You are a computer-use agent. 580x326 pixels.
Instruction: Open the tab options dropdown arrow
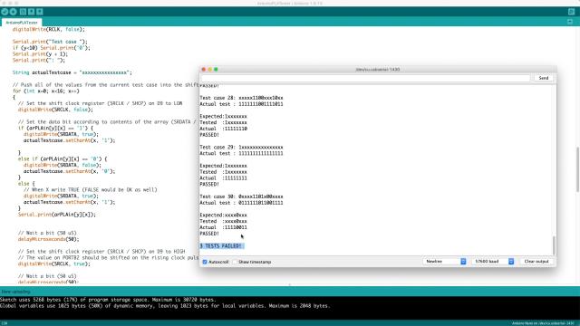[570, 22]
